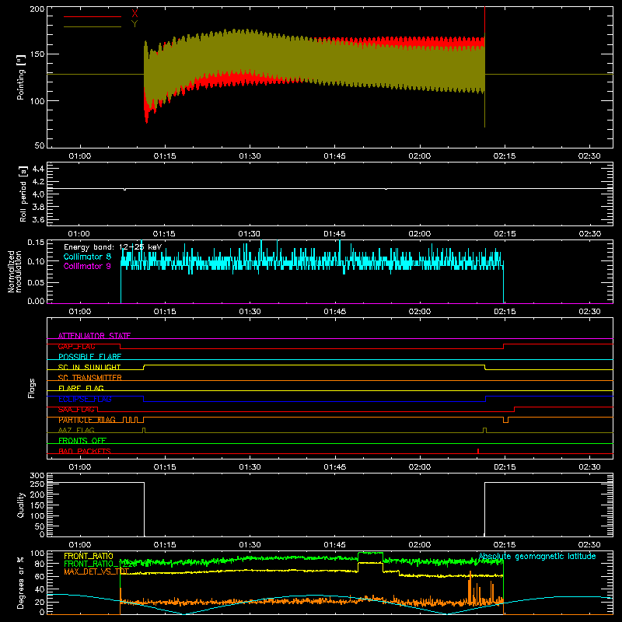This screenshot has width=622, height=622.
Task: Select the SC_TRANSMITTER flag label
Action: pos(89,378)
